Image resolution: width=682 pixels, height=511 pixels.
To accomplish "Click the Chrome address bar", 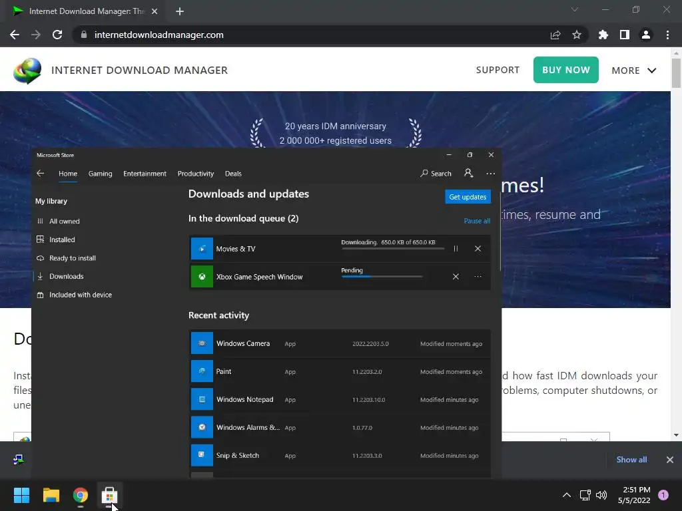I will pyautogui.click(x=313, y=35).
